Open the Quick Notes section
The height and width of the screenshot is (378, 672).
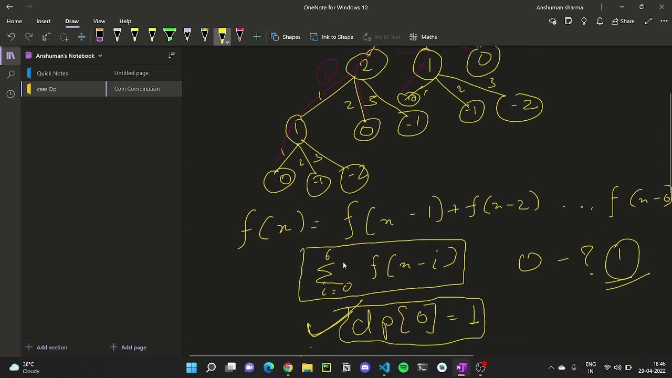pos(64,73)
